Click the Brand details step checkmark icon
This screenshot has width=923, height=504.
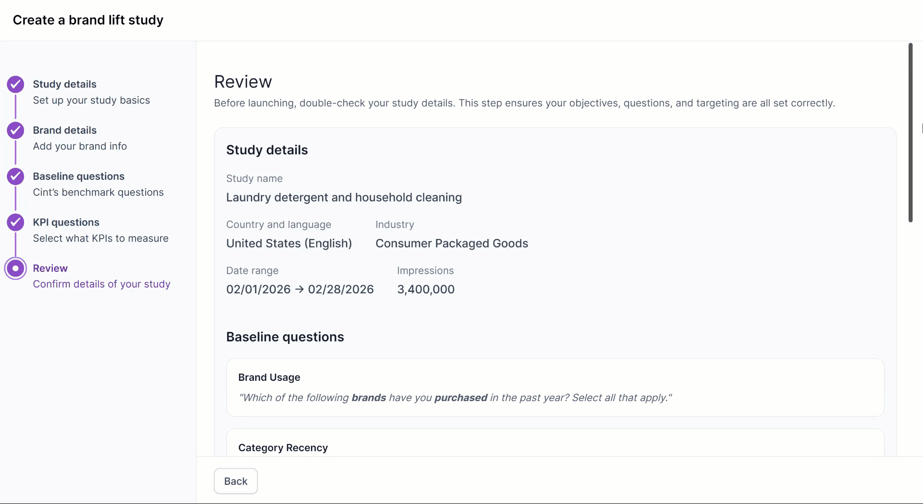(x=15, y=130)
